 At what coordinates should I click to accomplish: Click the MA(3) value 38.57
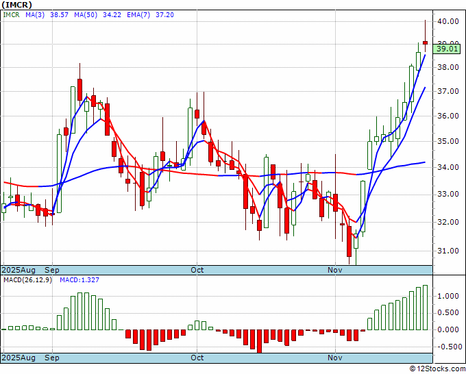tap(59, 15)
